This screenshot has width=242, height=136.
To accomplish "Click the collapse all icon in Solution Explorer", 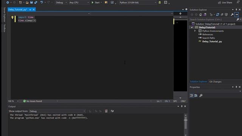I will tap(222, 15).
